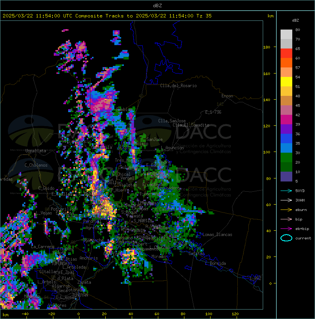Click the L_Dormida map label
Viewport: 315px width, 319px height.
pos(215,263)
